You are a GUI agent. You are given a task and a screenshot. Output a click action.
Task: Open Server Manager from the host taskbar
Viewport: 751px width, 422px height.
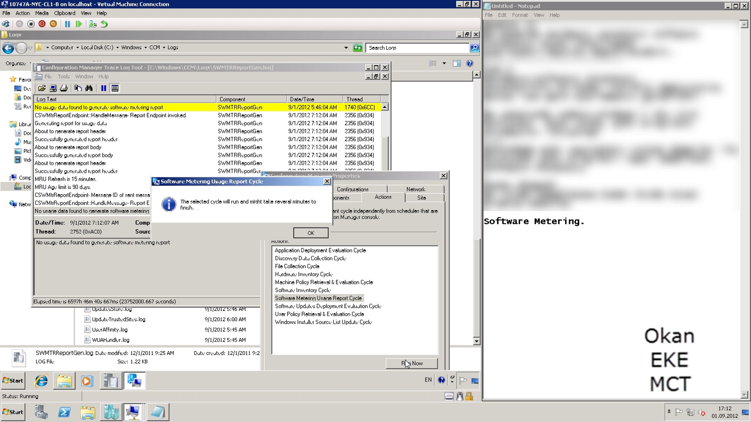(41, 412)
